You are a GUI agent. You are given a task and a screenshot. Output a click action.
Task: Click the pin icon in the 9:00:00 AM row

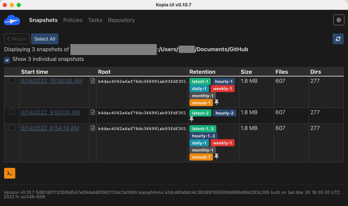pyautogui.click(x=191, y=119)
